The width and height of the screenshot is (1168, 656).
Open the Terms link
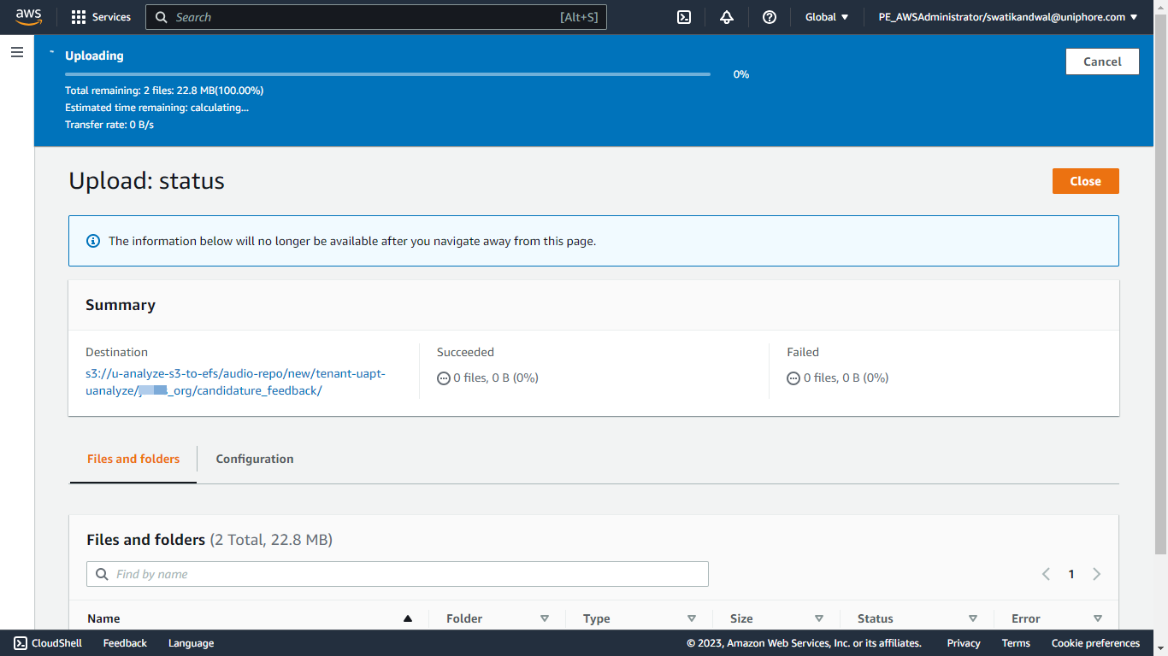[x=1016, y=643]
